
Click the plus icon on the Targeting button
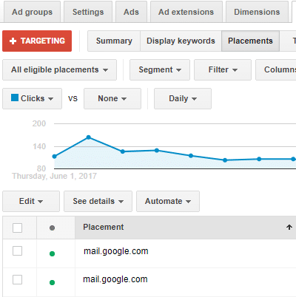[13, 41]
